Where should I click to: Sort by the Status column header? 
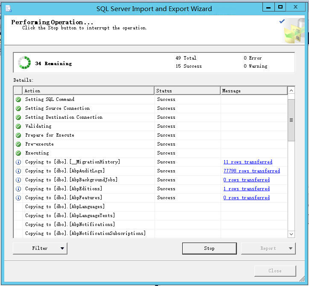tap(187, 91)
